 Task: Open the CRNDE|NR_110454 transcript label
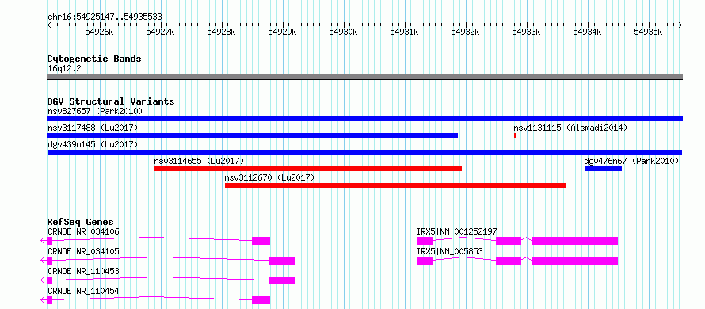[84, 292]
